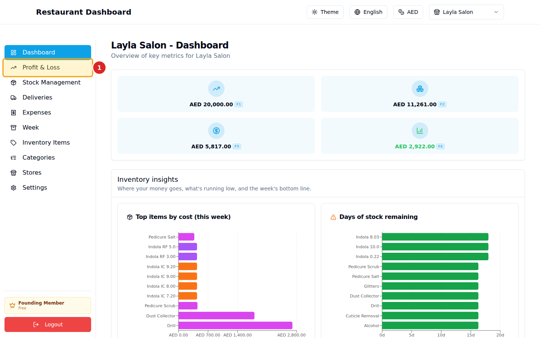Screen dimensions: 540x338
Task: Click the package icon beside Top items by cost
Action: pos(130,217)
